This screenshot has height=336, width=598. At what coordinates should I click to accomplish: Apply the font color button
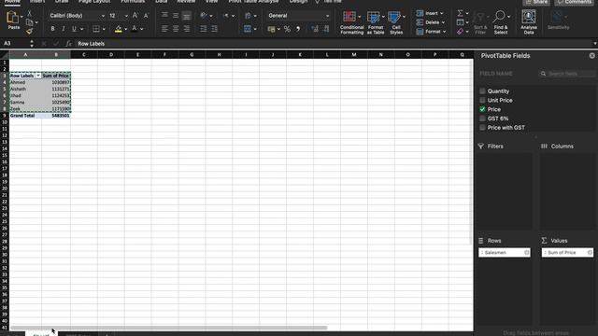tap(135, 29)
